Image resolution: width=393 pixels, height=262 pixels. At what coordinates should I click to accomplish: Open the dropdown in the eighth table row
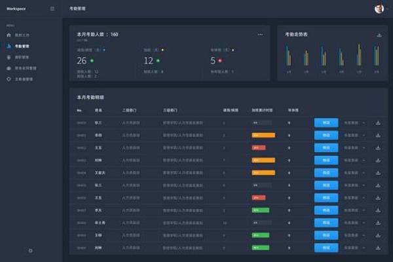[x=354, y=210]
